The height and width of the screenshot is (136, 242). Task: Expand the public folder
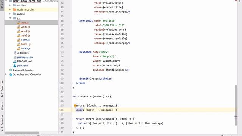[10, 14]
